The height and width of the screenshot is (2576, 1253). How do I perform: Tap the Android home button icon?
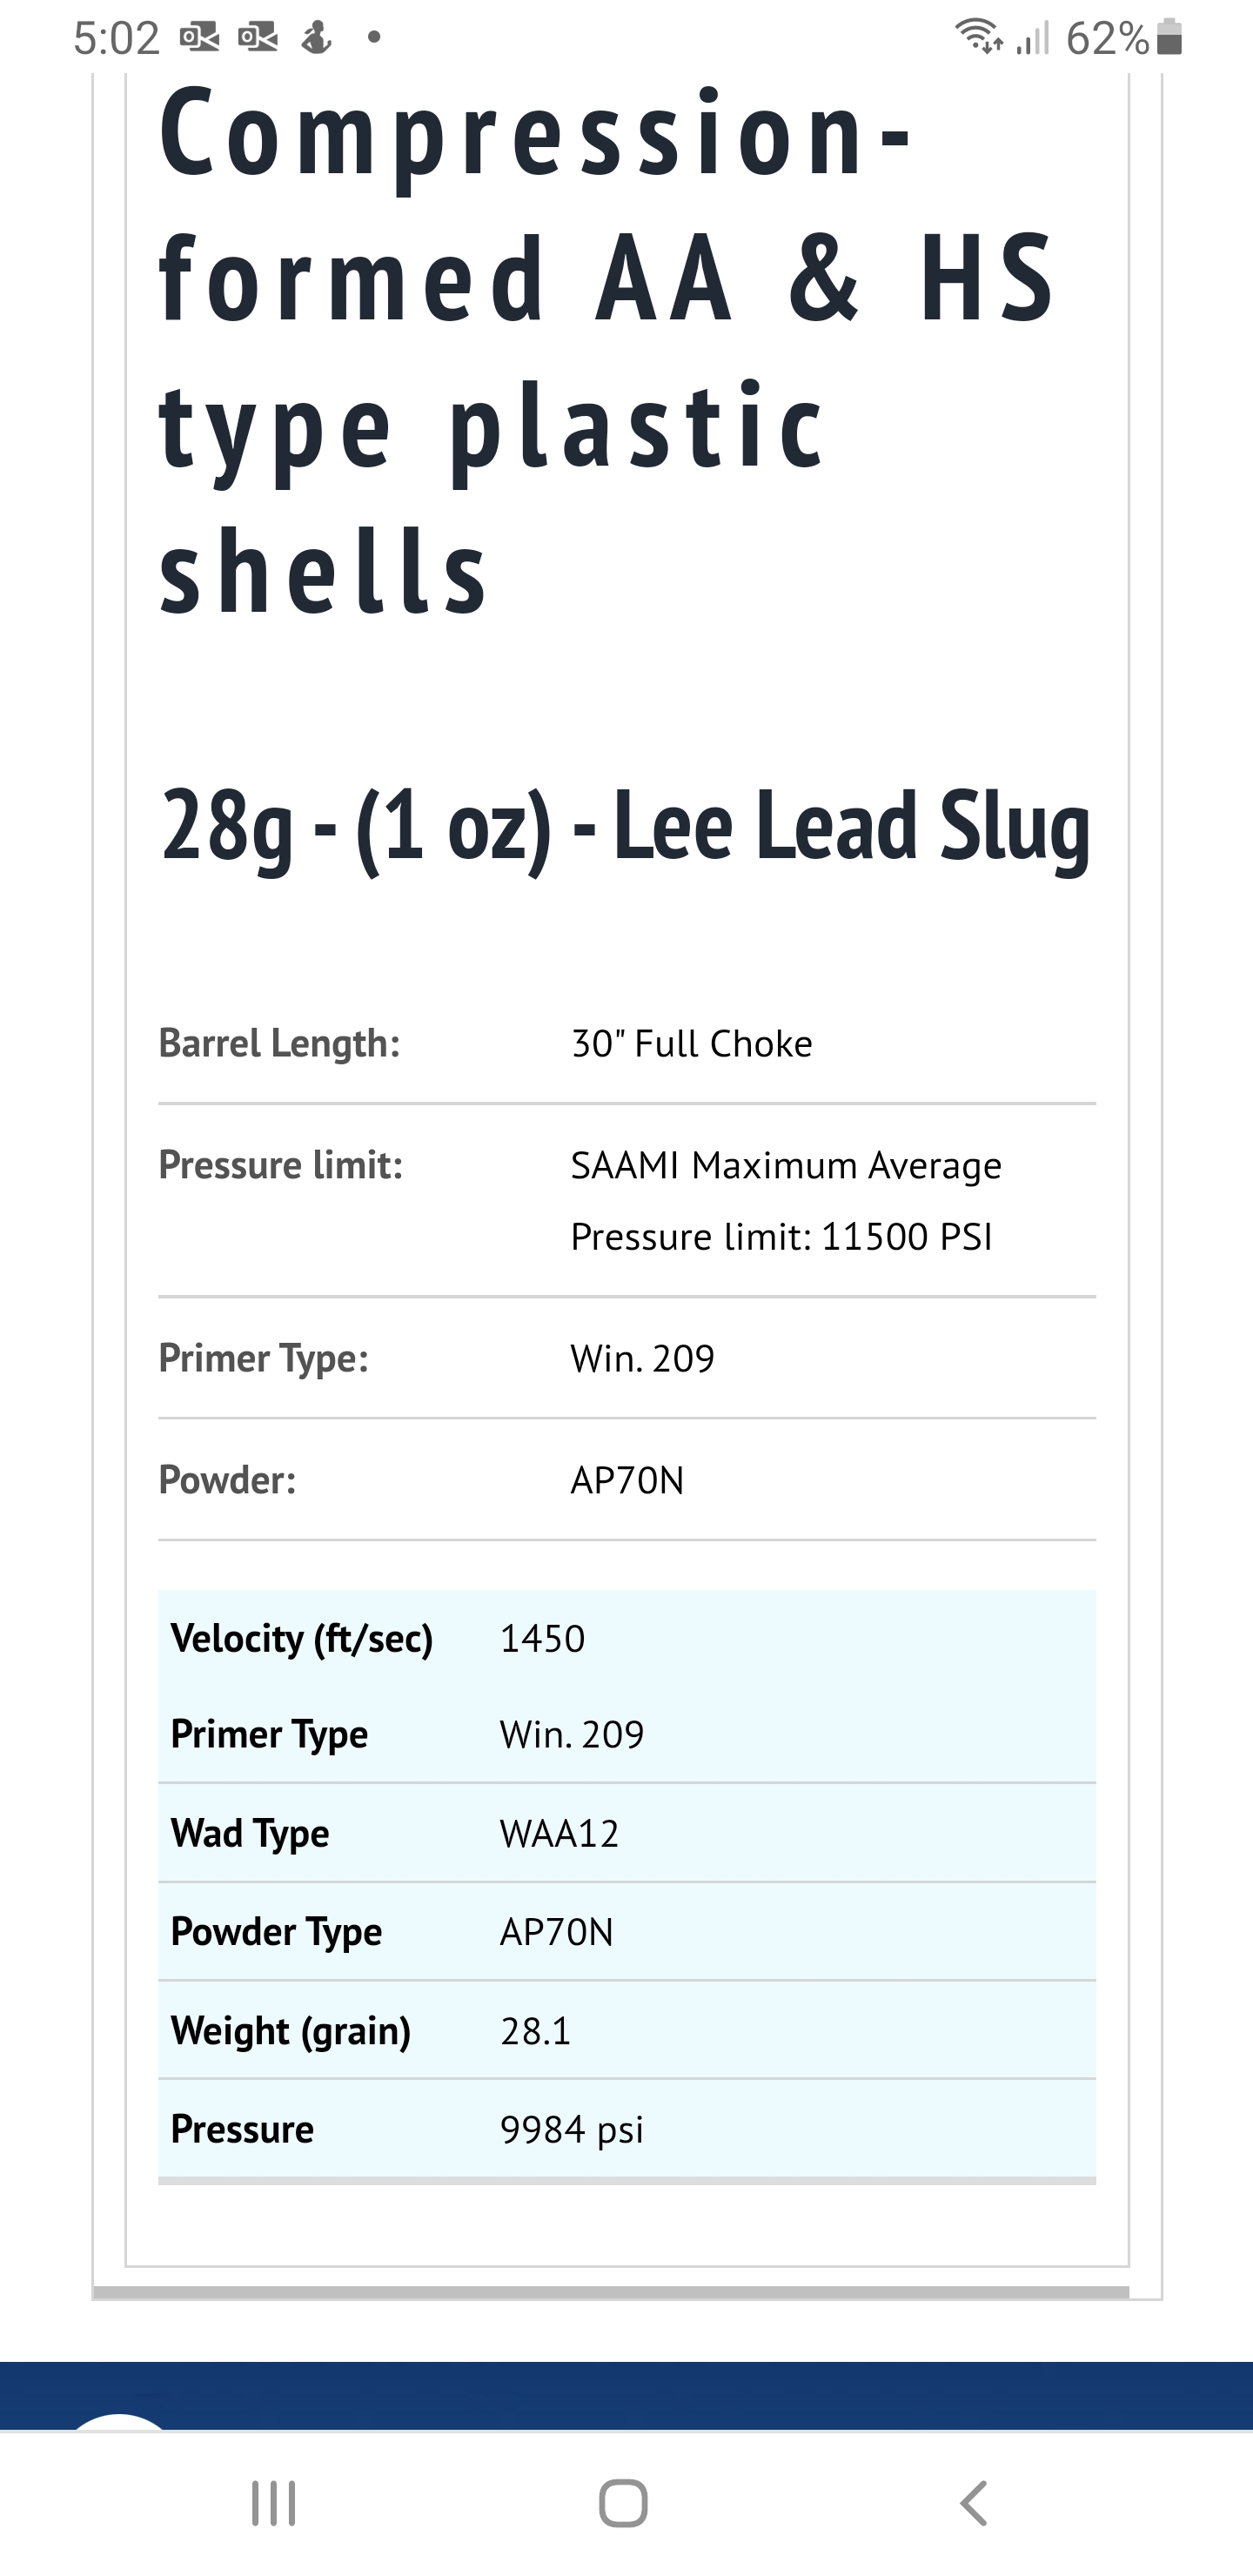point(623,2503)
